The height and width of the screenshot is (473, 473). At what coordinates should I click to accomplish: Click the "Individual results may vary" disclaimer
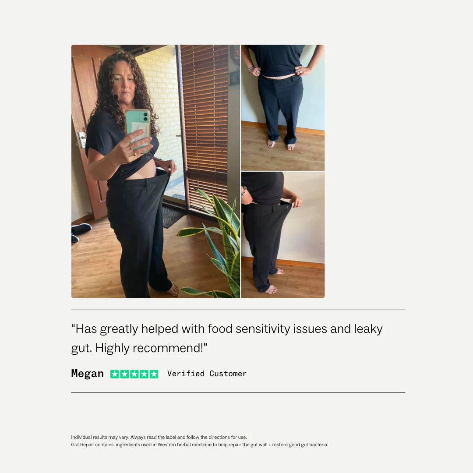pos(159,437)
